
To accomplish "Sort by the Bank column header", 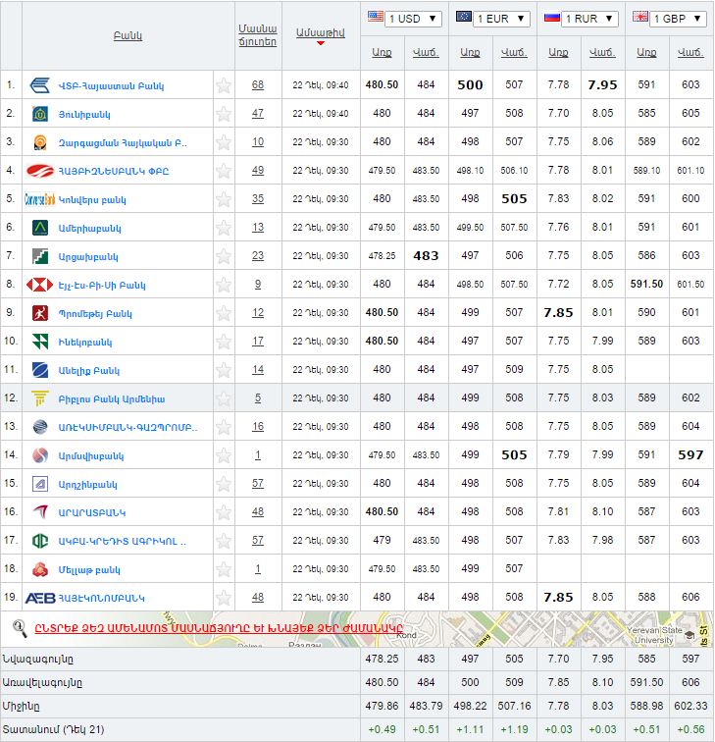I will pos(128,36).
